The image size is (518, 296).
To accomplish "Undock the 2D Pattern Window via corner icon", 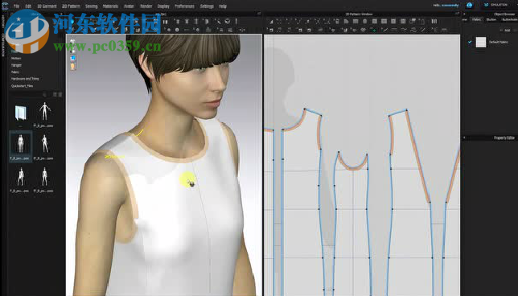I will coord(457,14).
